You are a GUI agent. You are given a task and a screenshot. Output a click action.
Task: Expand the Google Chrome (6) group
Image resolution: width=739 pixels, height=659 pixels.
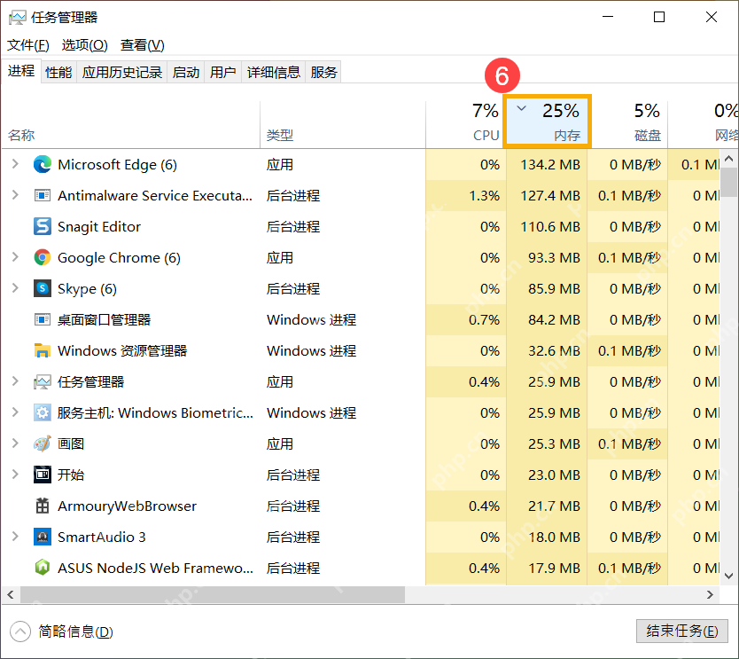(x=15, y=257)
